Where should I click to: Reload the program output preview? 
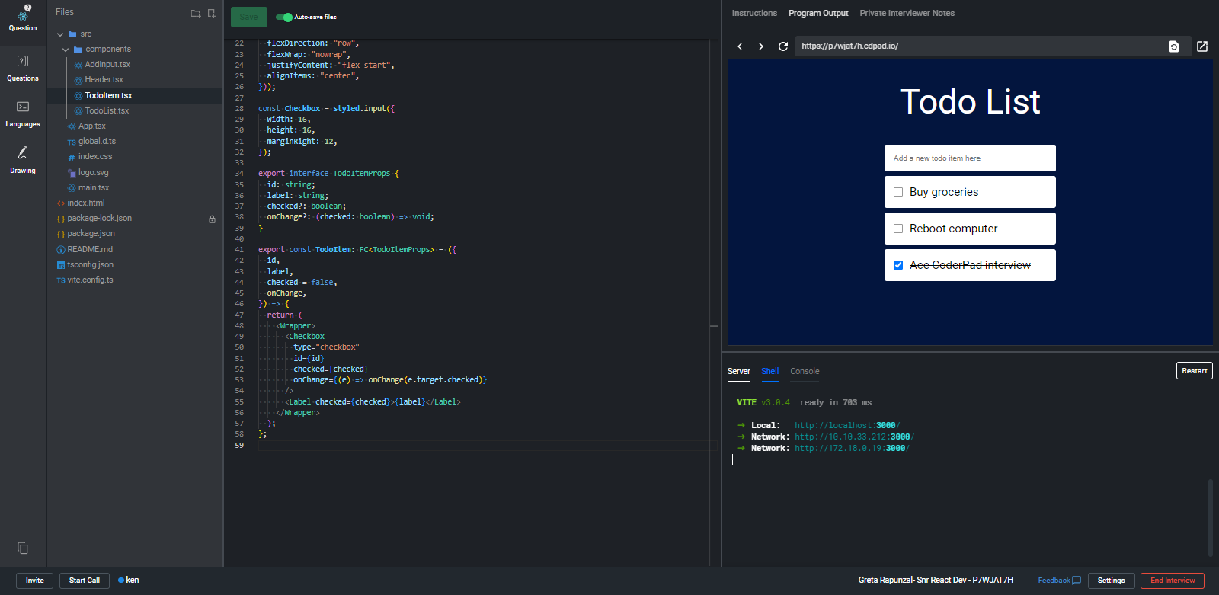[x=782, y=46]
